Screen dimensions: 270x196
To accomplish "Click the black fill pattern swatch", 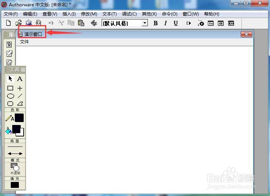I will [15, 185].
